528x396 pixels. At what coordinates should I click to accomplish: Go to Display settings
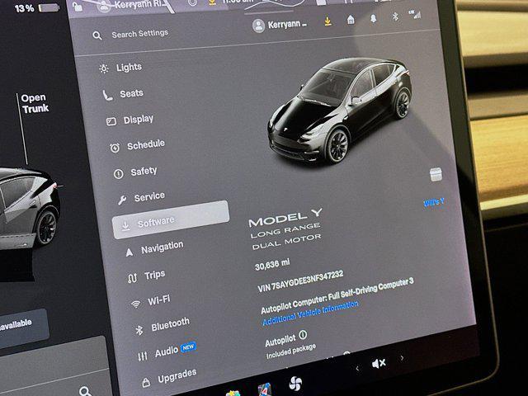[130, 120]
